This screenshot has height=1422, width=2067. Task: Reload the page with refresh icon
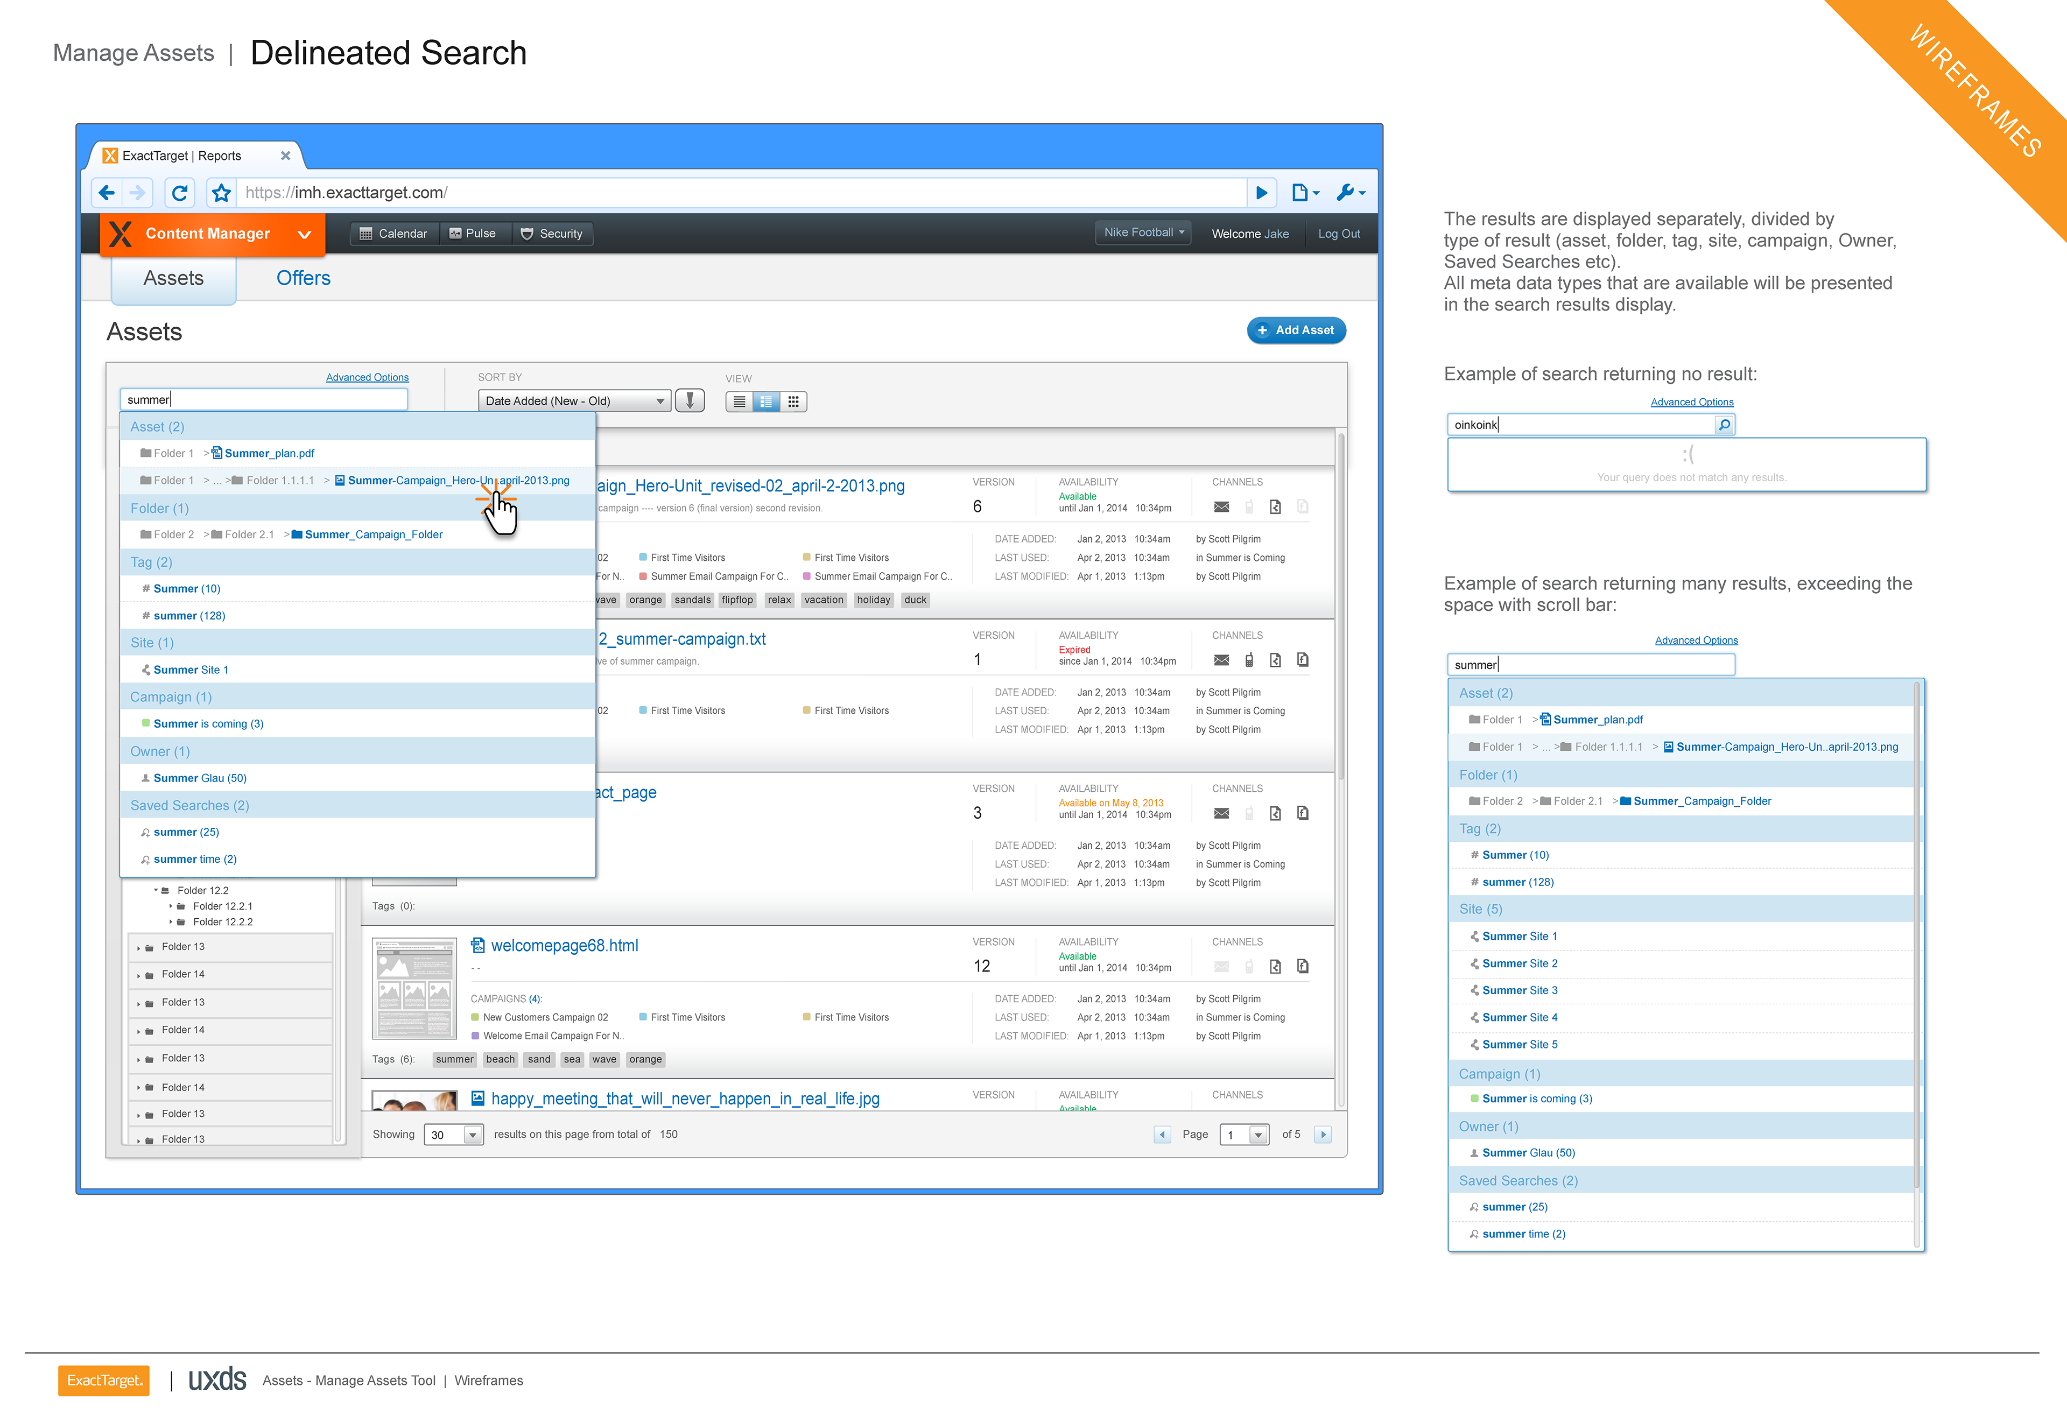pyautogui.click(x=180, y=193)
